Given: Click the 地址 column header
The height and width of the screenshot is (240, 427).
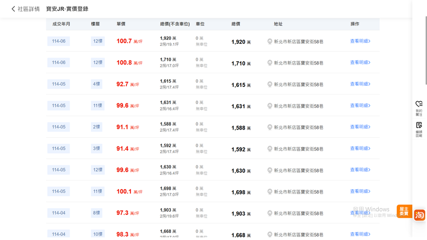Looking at the screenshot, I should (x=278, y=24).
